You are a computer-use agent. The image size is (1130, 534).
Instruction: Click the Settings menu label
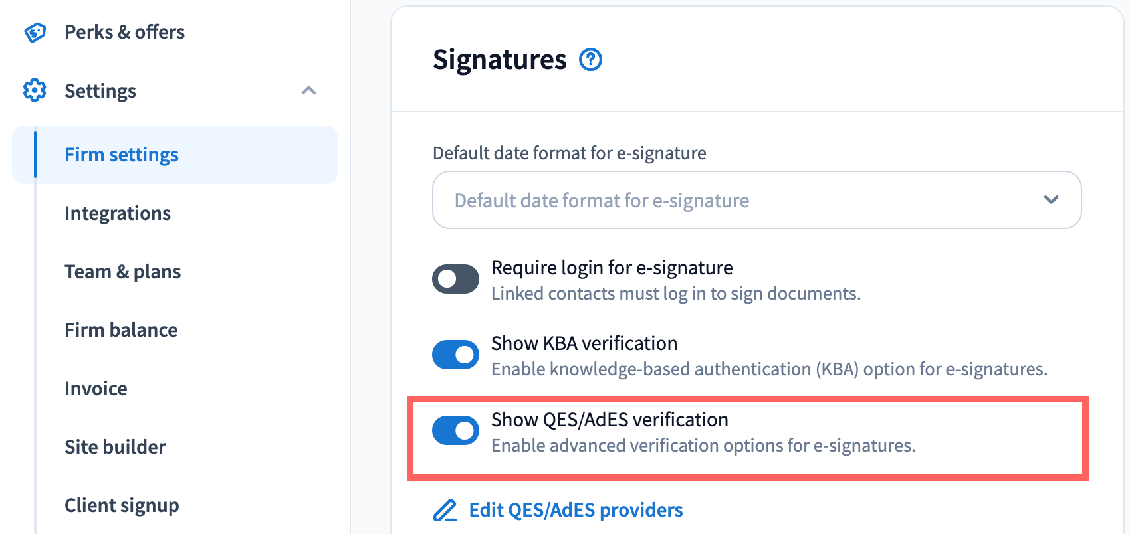(x=100, y=91)
